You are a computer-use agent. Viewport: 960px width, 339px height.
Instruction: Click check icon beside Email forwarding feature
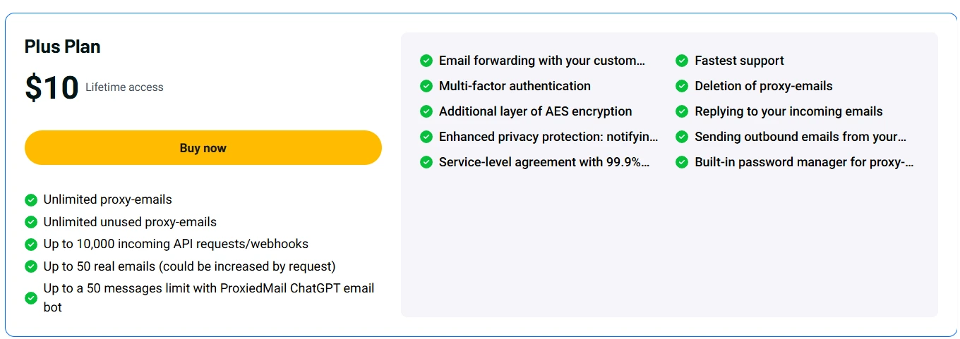(426, 61)
